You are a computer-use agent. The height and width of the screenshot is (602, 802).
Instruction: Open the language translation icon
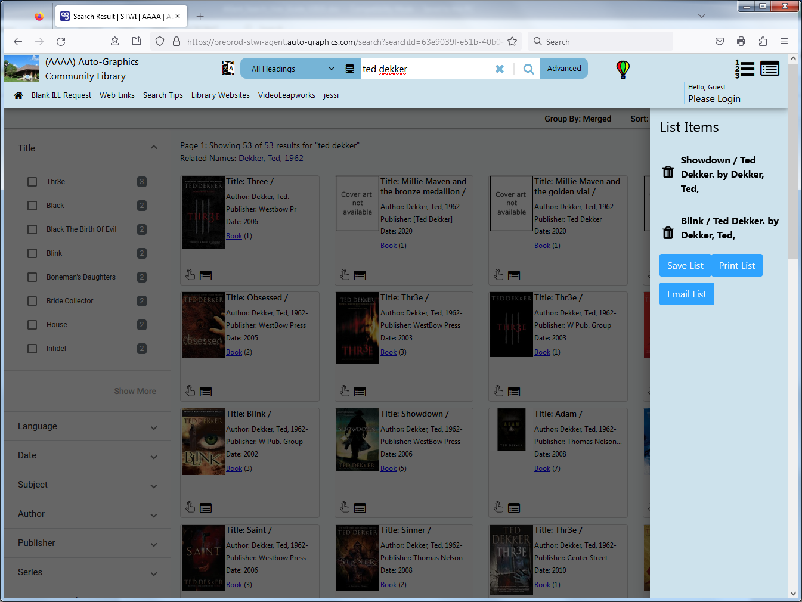(x=228, y=68)
